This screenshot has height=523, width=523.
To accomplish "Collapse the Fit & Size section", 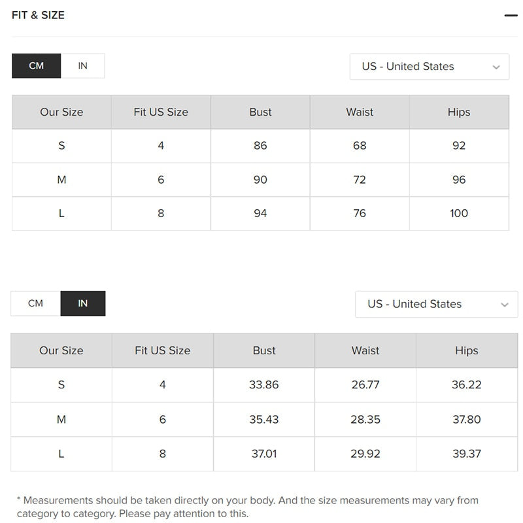I will point(511,15).
